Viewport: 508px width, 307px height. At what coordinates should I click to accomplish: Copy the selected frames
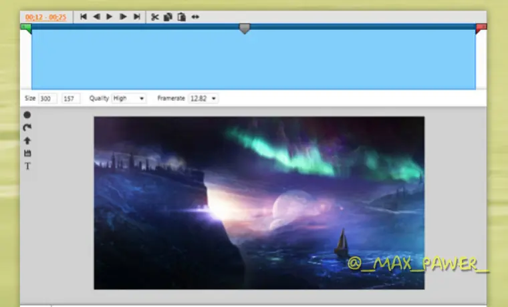tap(168, 17)
